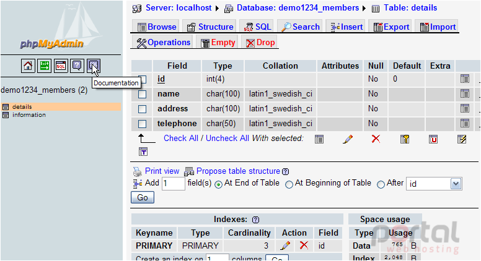Click the With selected Index icon
The image size is (481, 261).
point(462,139)
